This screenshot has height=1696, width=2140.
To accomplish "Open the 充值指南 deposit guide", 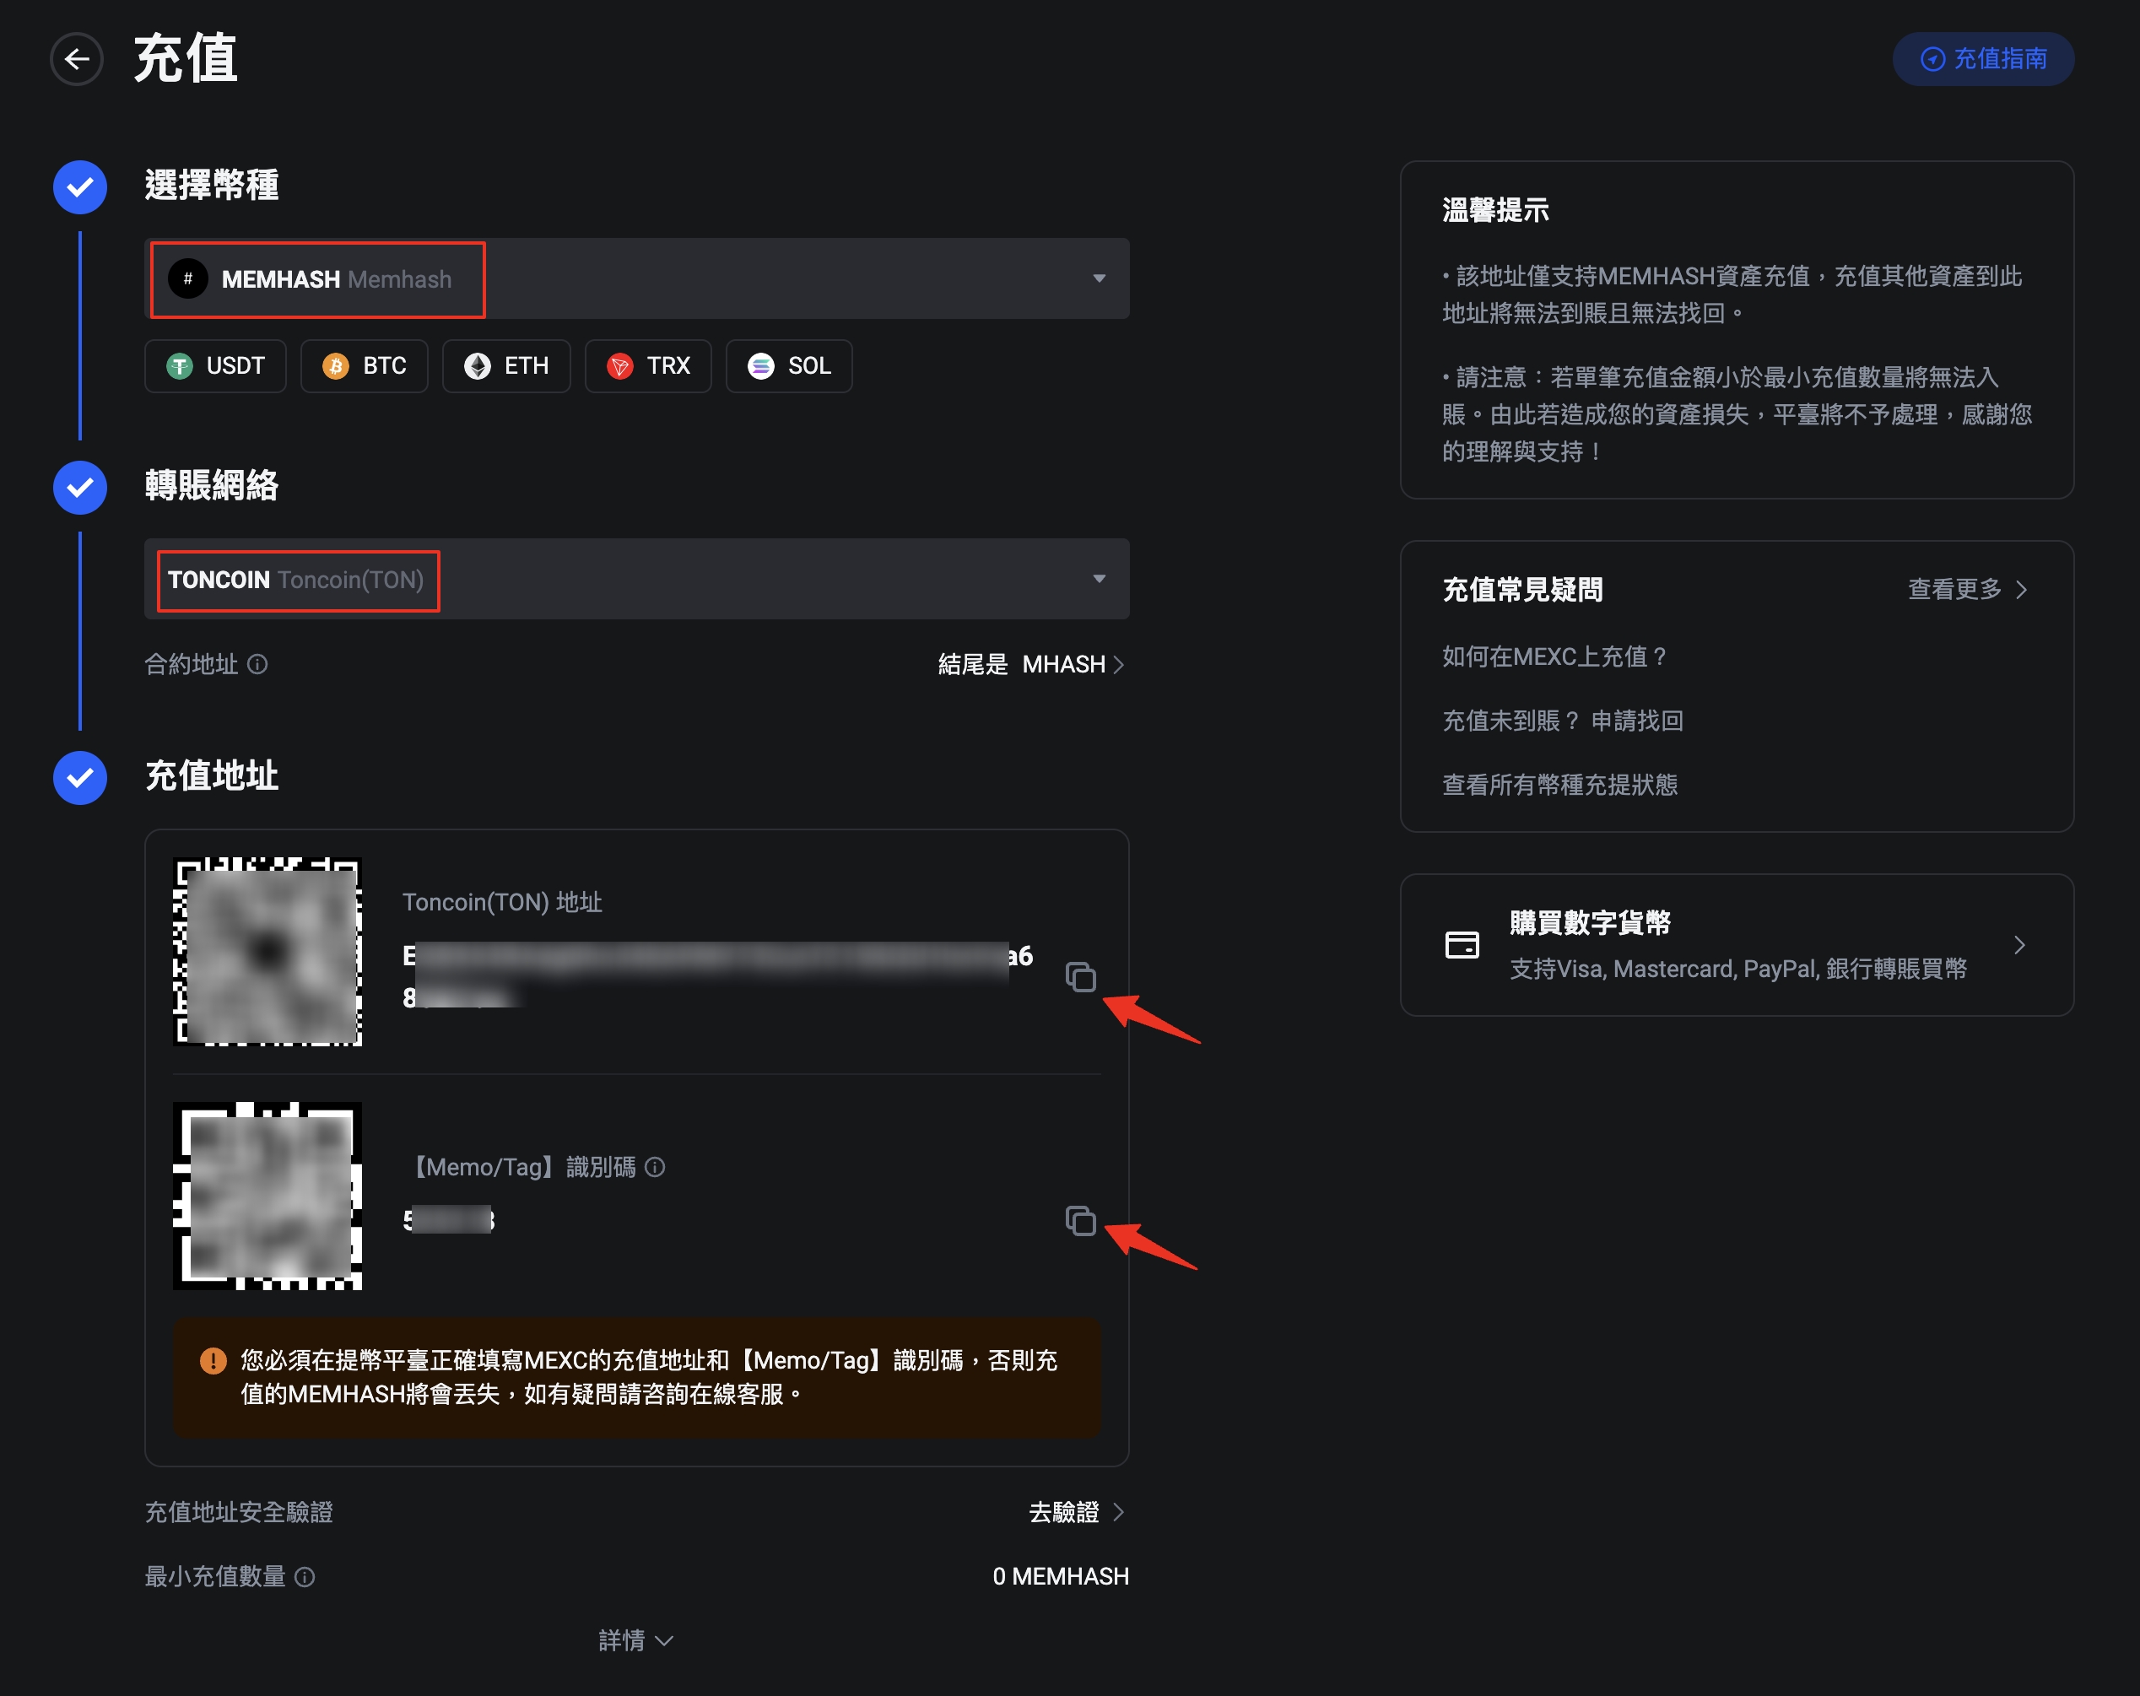I will coord(1983,60).
